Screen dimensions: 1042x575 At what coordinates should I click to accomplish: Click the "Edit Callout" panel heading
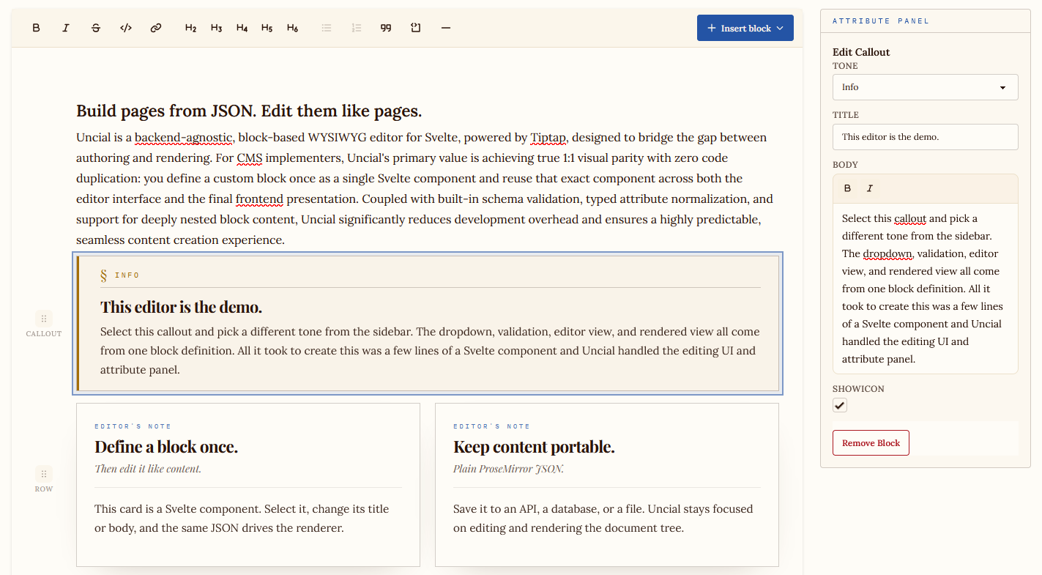click(861, 52)
